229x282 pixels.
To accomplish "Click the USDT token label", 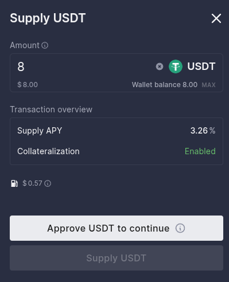I will tap(201, 66).
